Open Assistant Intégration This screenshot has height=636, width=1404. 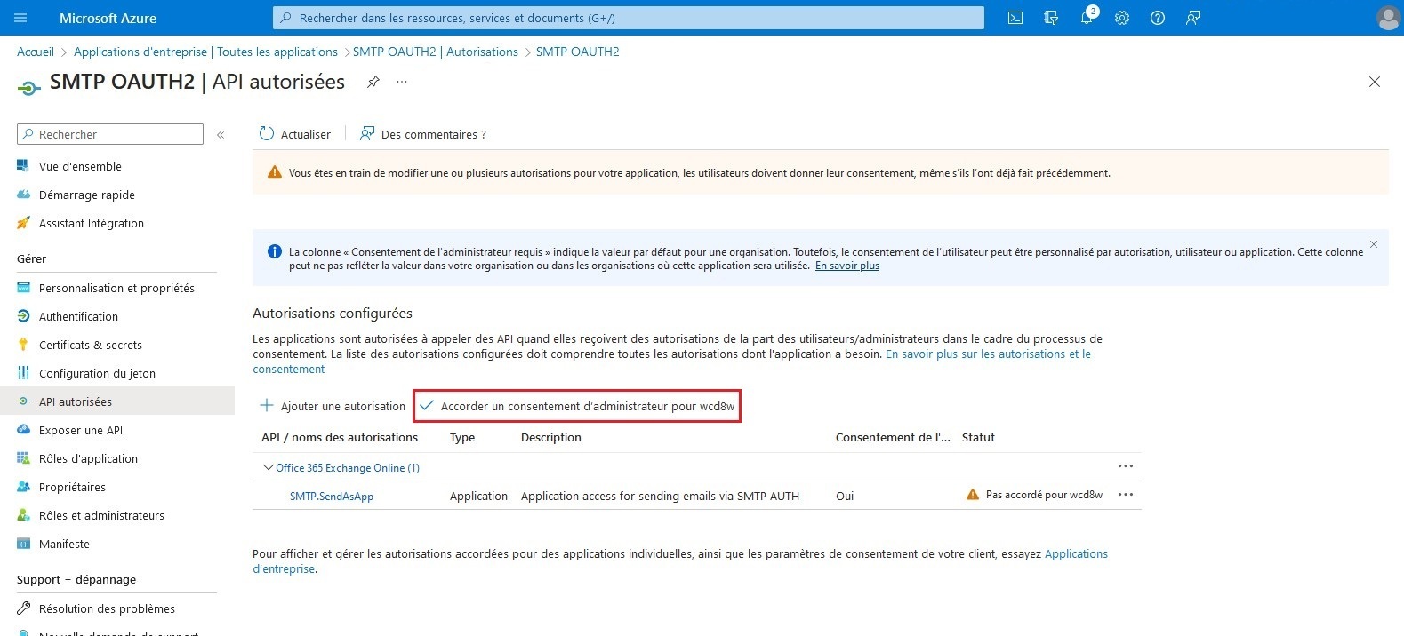coord(92,223)
